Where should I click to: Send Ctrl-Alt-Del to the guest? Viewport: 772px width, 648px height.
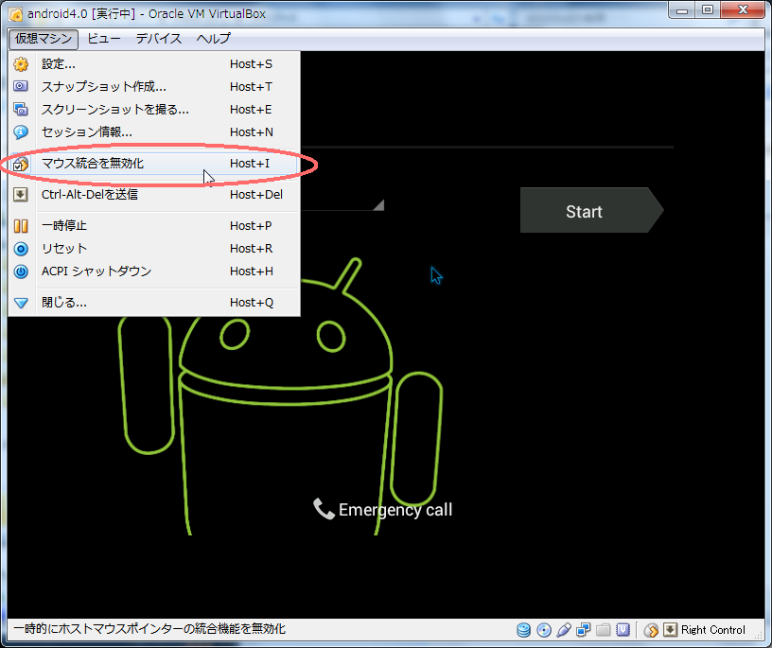153,195
